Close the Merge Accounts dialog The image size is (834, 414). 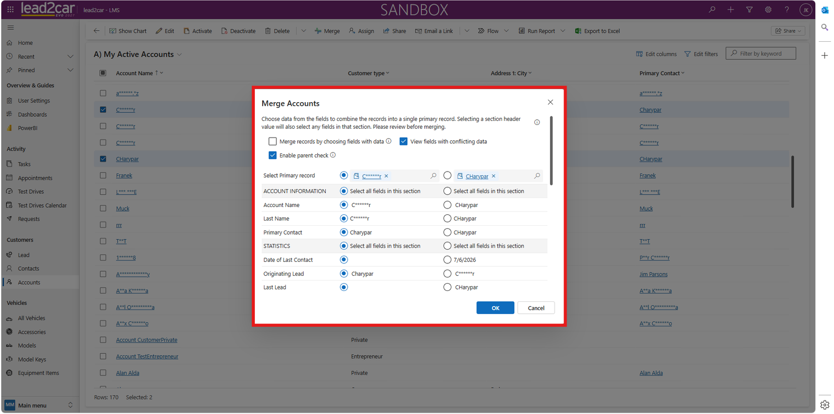point(550,102)
